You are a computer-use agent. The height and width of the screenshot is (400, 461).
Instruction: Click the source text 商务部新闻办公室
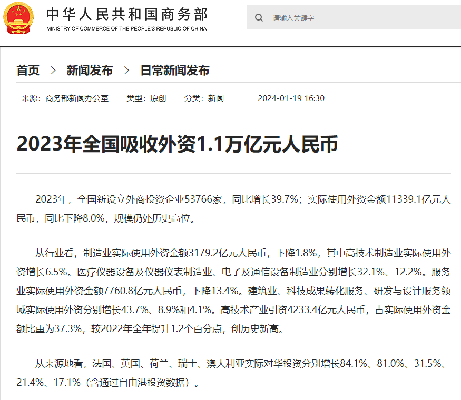click(x=77, y=98)
